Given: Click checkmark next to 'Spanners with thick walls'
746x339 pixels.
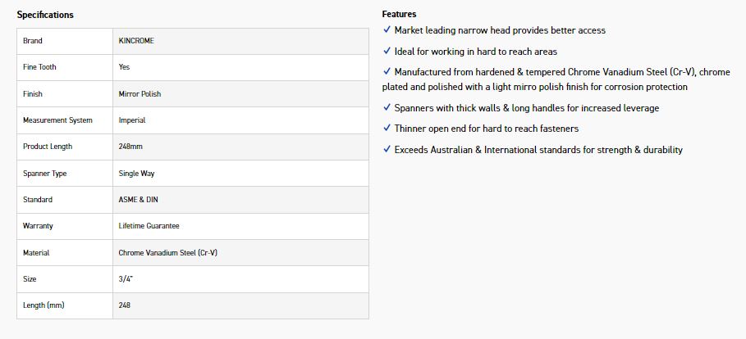Looking at the screenshot, I should [387, 108].
